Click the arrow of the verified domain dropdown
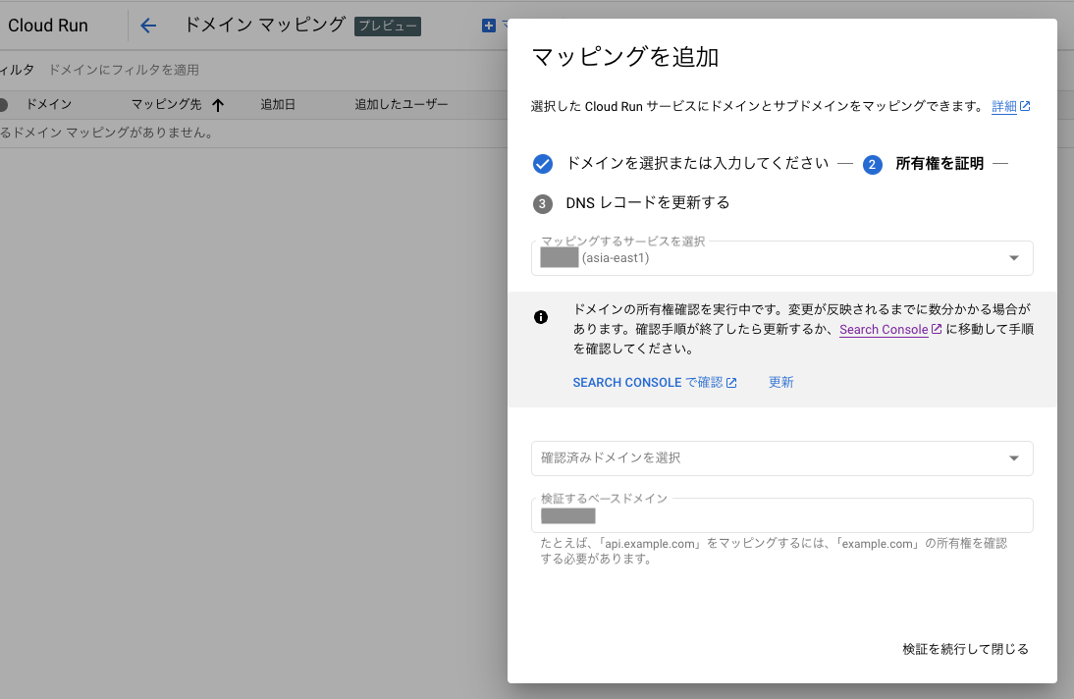The width and height of the screenshot is (1074, 699). pyautogui.click(x=1014, y=458)
